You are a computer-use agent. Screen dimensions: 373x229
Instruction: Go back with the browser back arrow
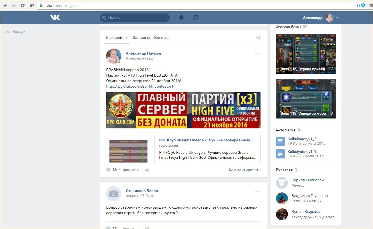click(x=5, y=6)
